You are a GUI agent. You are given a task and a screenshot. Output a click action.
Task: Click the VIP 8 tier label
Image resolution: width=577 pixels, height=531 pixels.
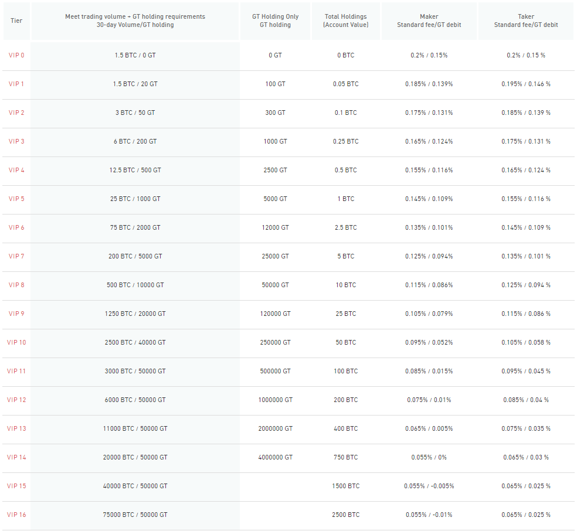[x=16, y=285]
